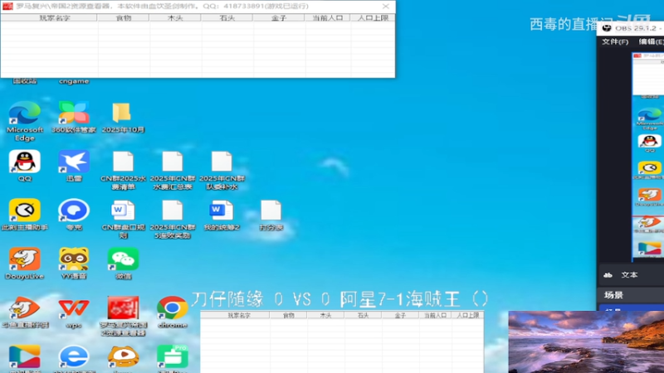
Task: Click the 当前人口 column header at top
Action: tap(327, 17)
